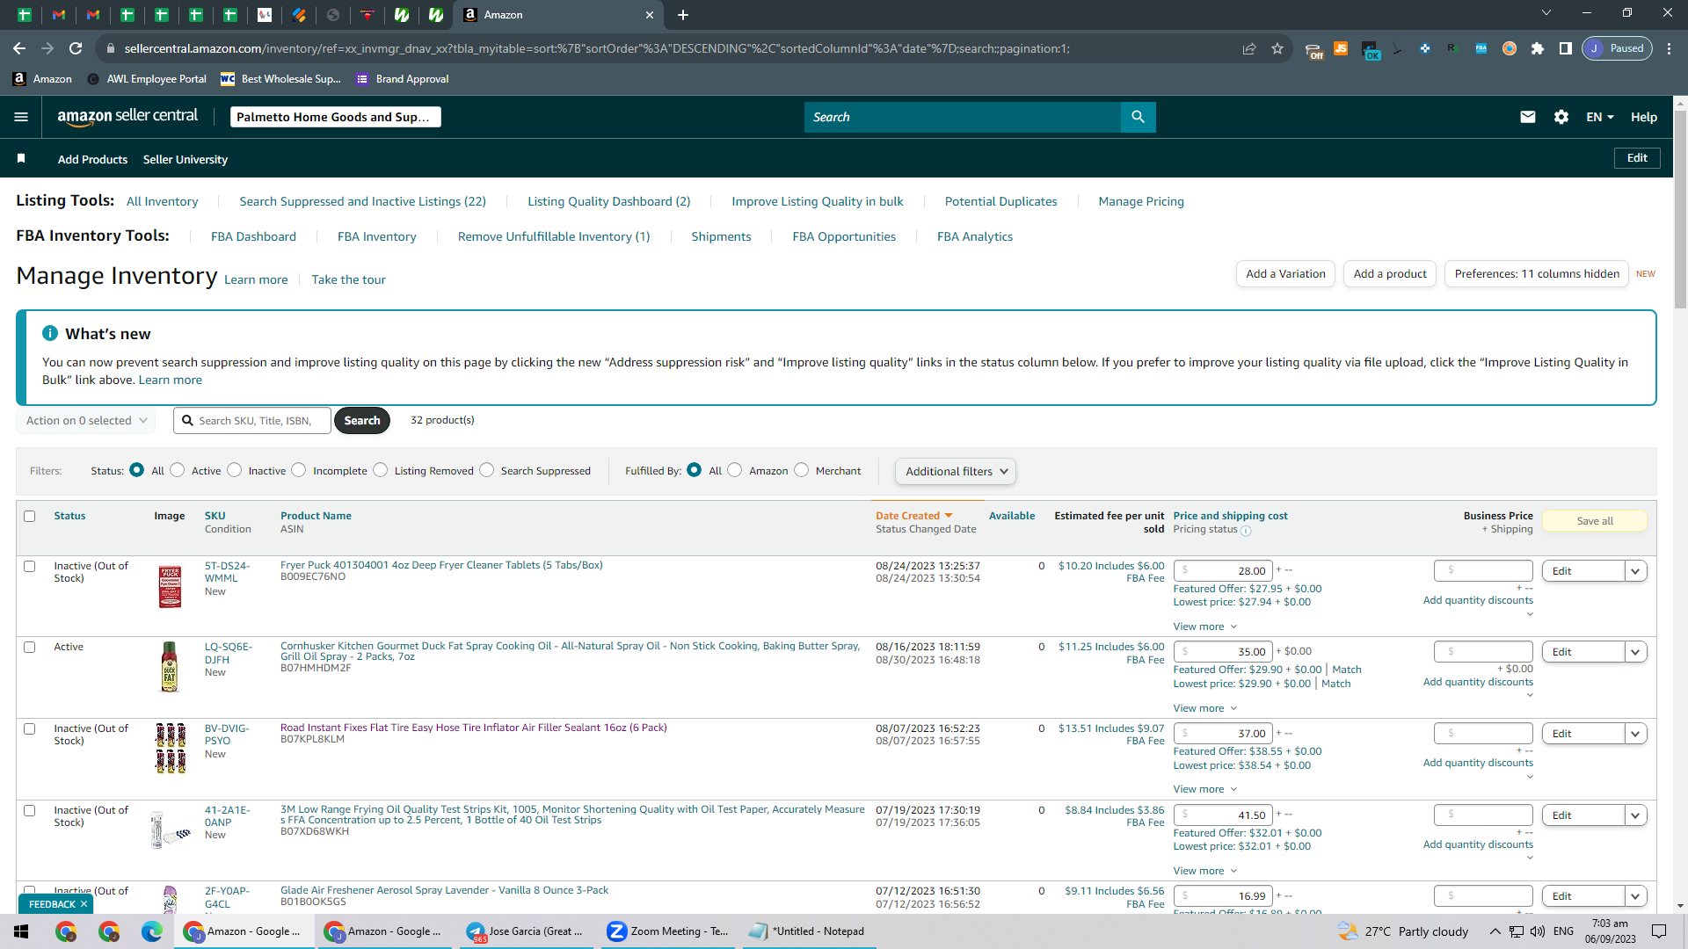Expand View more for Fryer Puck pricing
The image size is (1688, 949).
1205,627
